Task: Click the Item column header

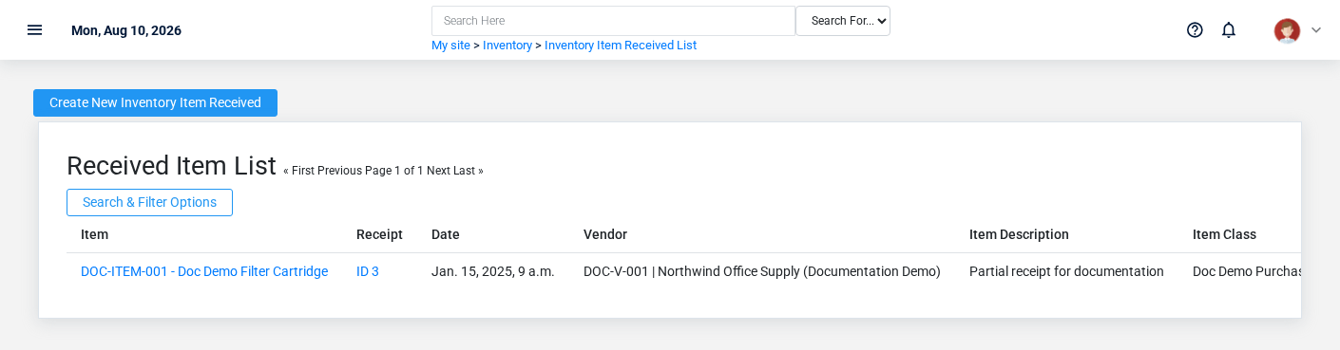Action: (x=94, y=234)
